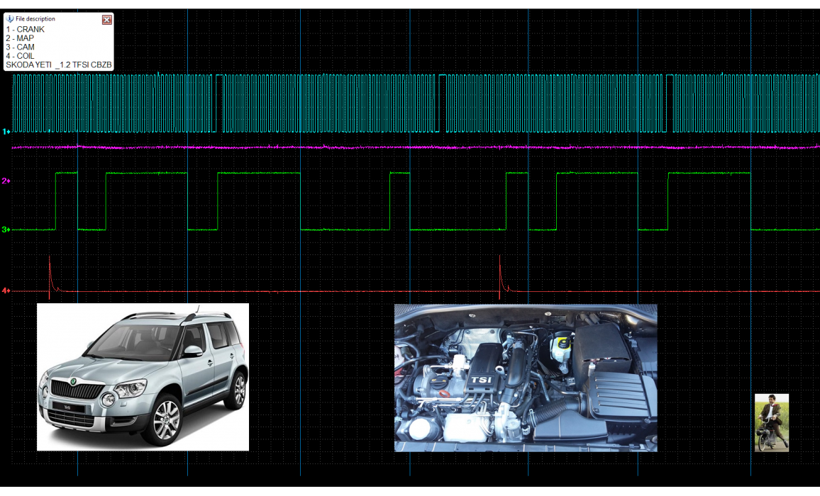
Task: Click the '1 - CRANK' description line
Action: pyautogui.click(x=25, y=30)
